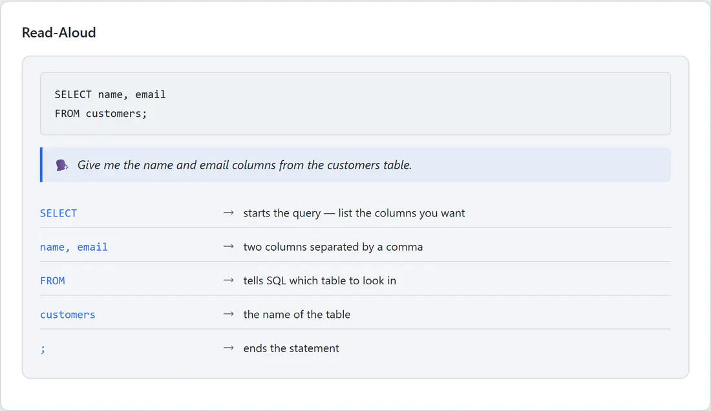
Task: Click "ends the statement" explanation
Action: (291, 348)
